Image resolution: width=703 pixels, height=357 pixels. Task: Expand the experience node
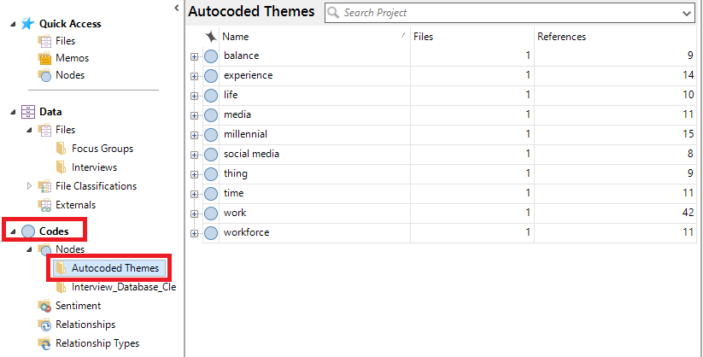click(194, 76)
